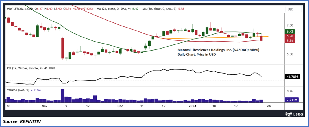309x127 pixels.
Task: Click the 17 date label on time axis
Action: coord(88,106)
